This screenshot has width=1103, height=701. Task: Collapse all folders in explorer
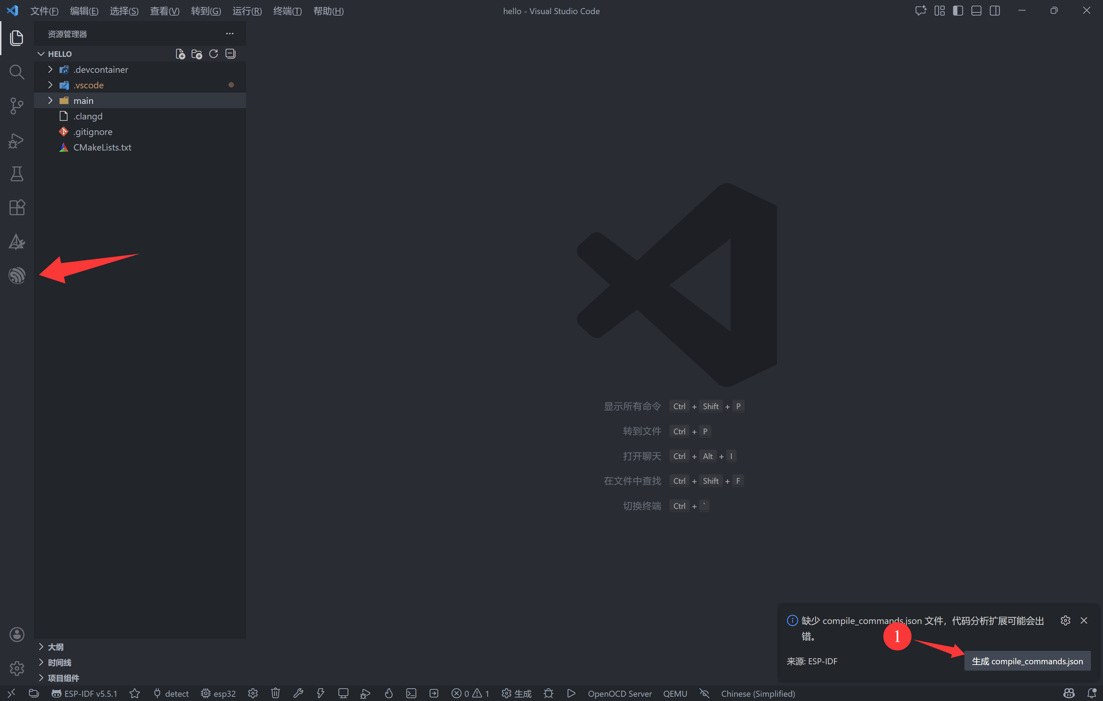(x=230, y=54)
